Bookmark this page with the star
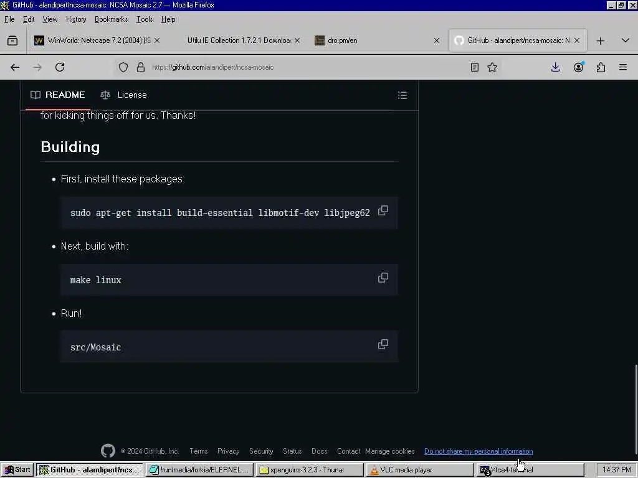 [492, 67]
